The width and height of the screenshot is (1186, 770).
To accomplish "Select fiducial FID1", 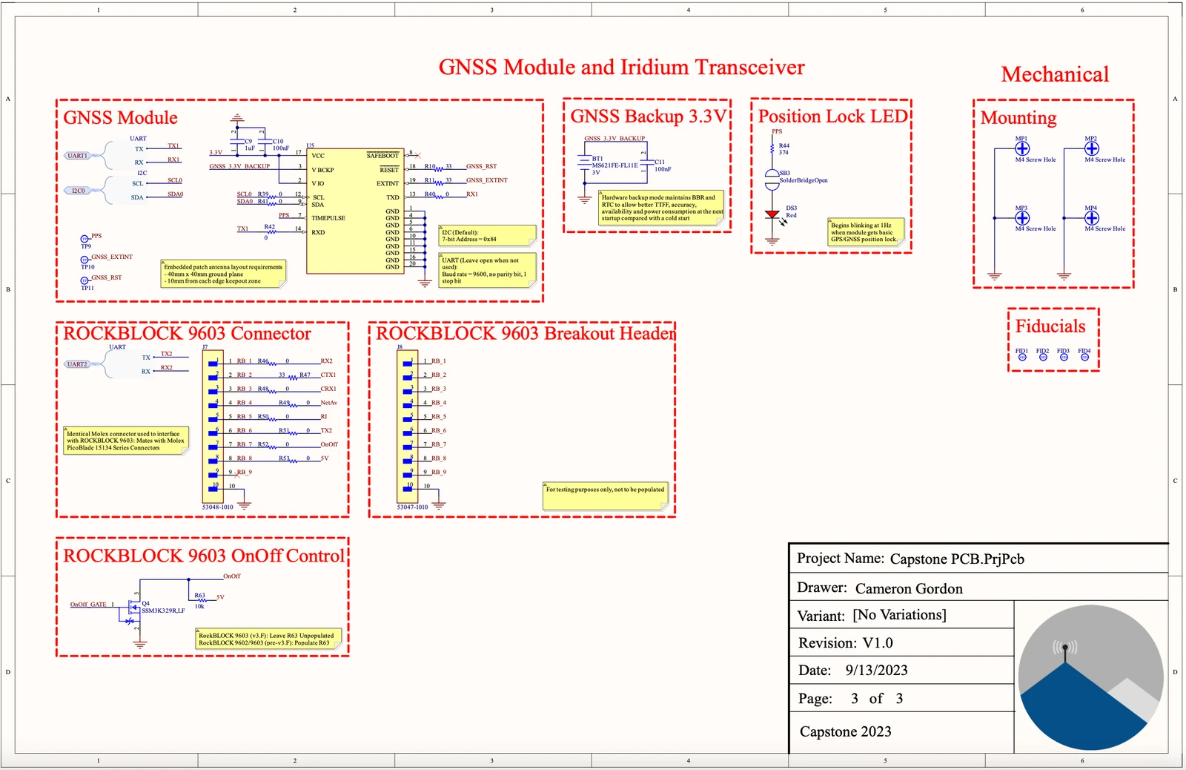I will pyautogui.click(x=1022, y=357).
